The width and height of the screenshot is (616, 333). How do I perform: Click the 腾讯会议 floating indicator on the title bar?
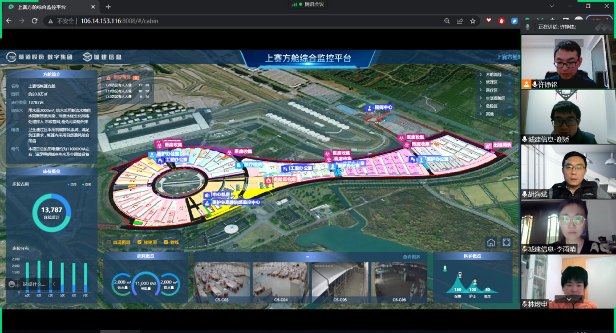coord(309,5)
